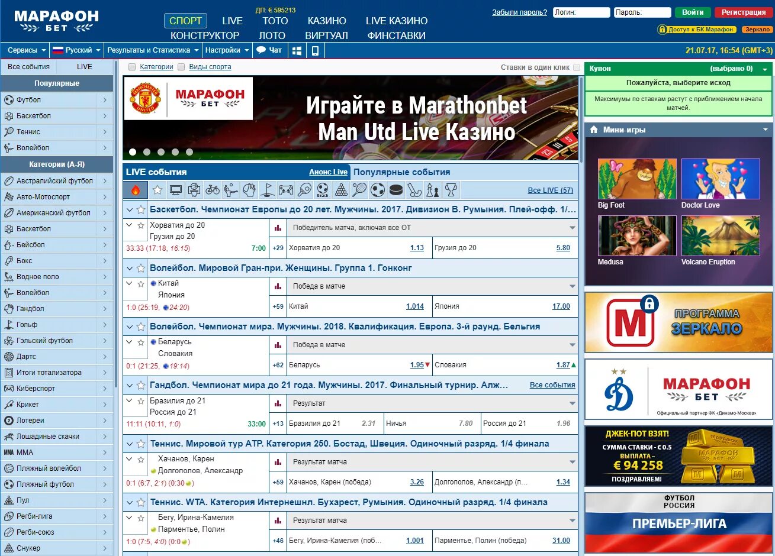This screenshot has height=556, width=775.
Task: Favorite the Беларусь – Словакия match star
Action: 141,342
